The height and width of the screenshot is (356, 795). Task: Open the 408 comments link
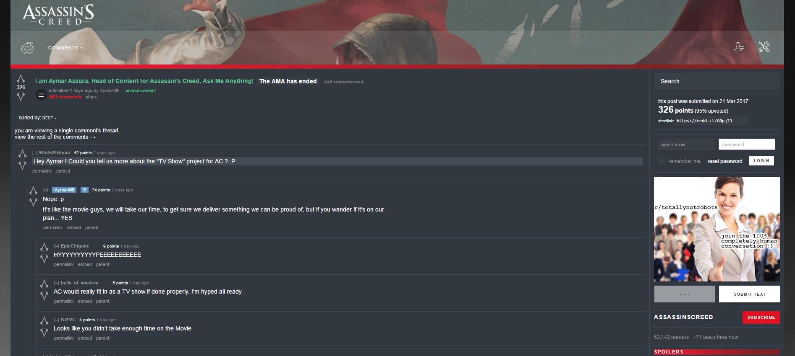click(x=65, y=97)
